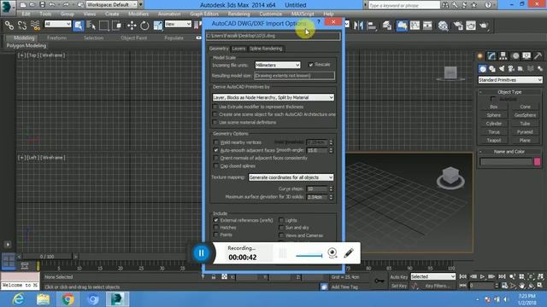Open the Display command panel tab

point(526,56)
